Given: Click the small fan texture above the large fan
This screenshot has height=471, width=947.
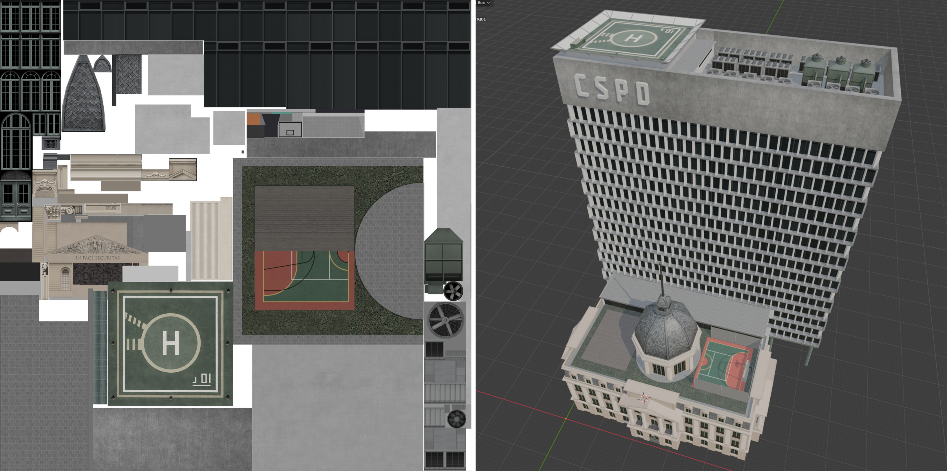Looking at the screenshot, I should pos(453,291).
